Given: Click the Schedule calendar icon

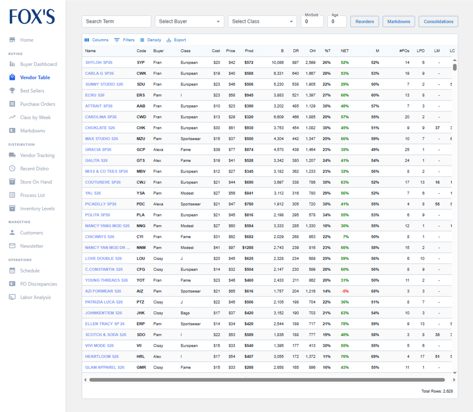Looking at the screenshot, I should (x=12, y=271).
